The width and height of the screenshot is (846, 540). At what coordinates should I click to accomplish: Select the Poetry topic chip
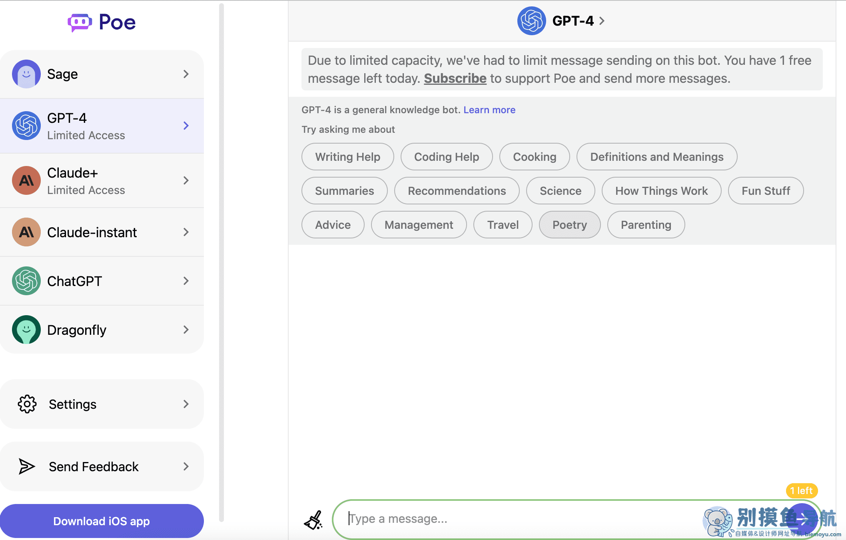[x=570, y=225]
